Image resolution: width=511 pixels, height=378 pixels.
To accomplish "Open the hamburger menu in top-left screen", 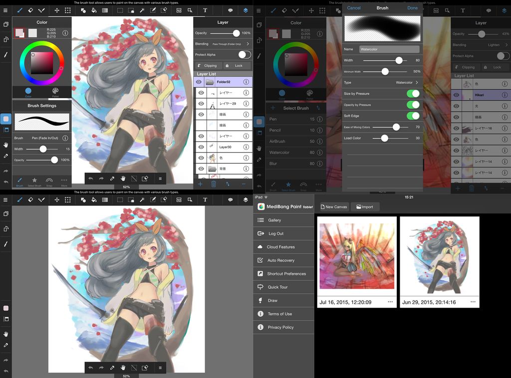I will point(5,10).
